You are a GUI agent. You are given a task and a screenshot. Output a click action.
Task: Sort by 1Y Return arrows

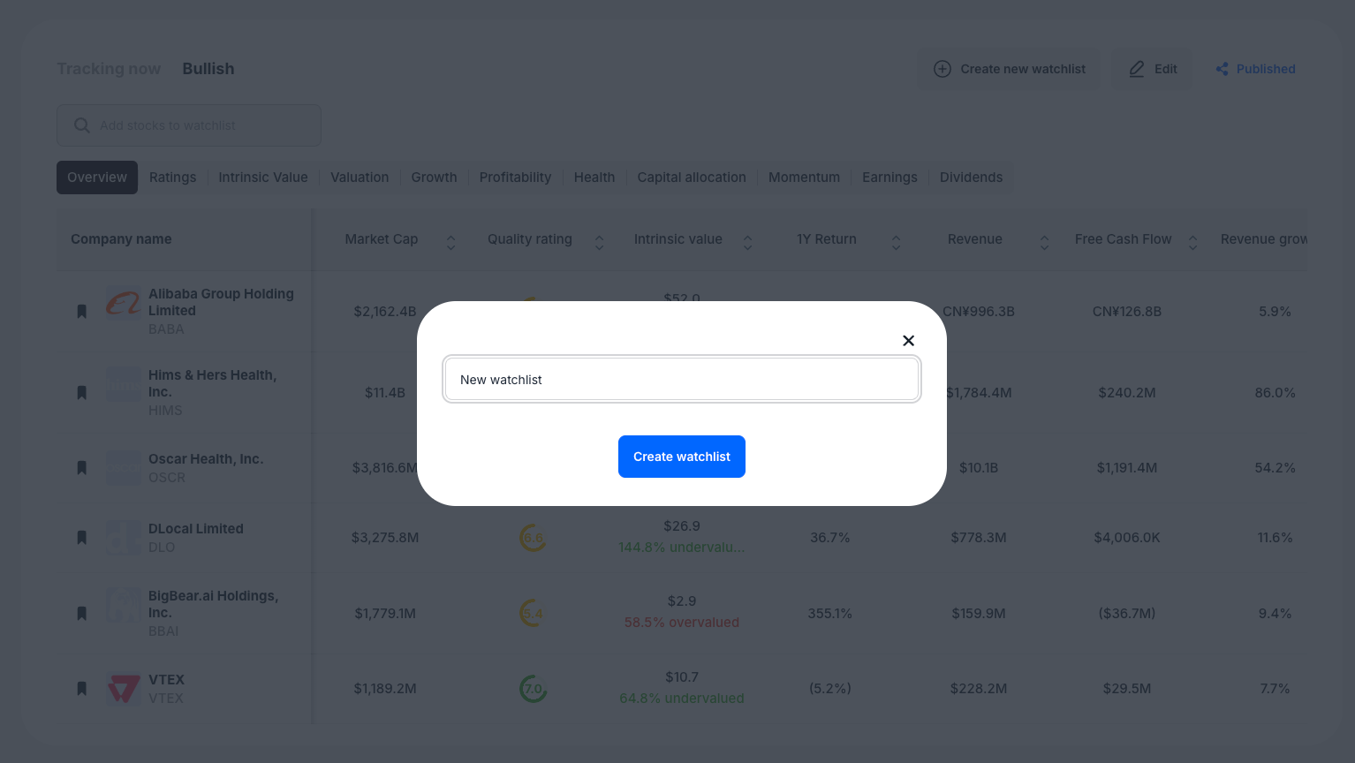click(x=896, y=242)
